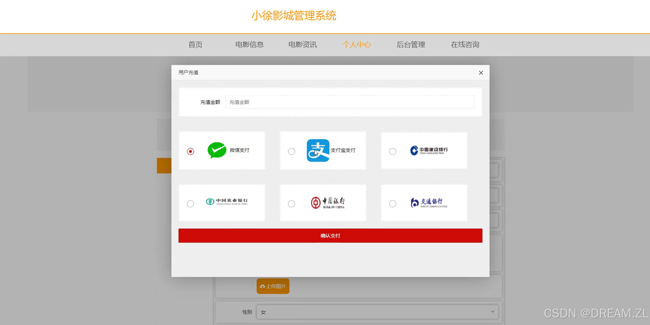Click the 支付宝支付 label text
The width and height of the screenshot is (650, 325).
tap(343, 150)
